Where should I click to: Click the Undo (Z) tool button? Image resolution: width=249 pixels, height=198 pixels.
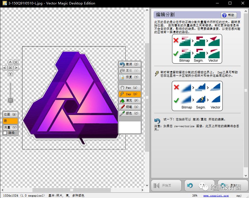pyautogui.click(x=130, y=64)
